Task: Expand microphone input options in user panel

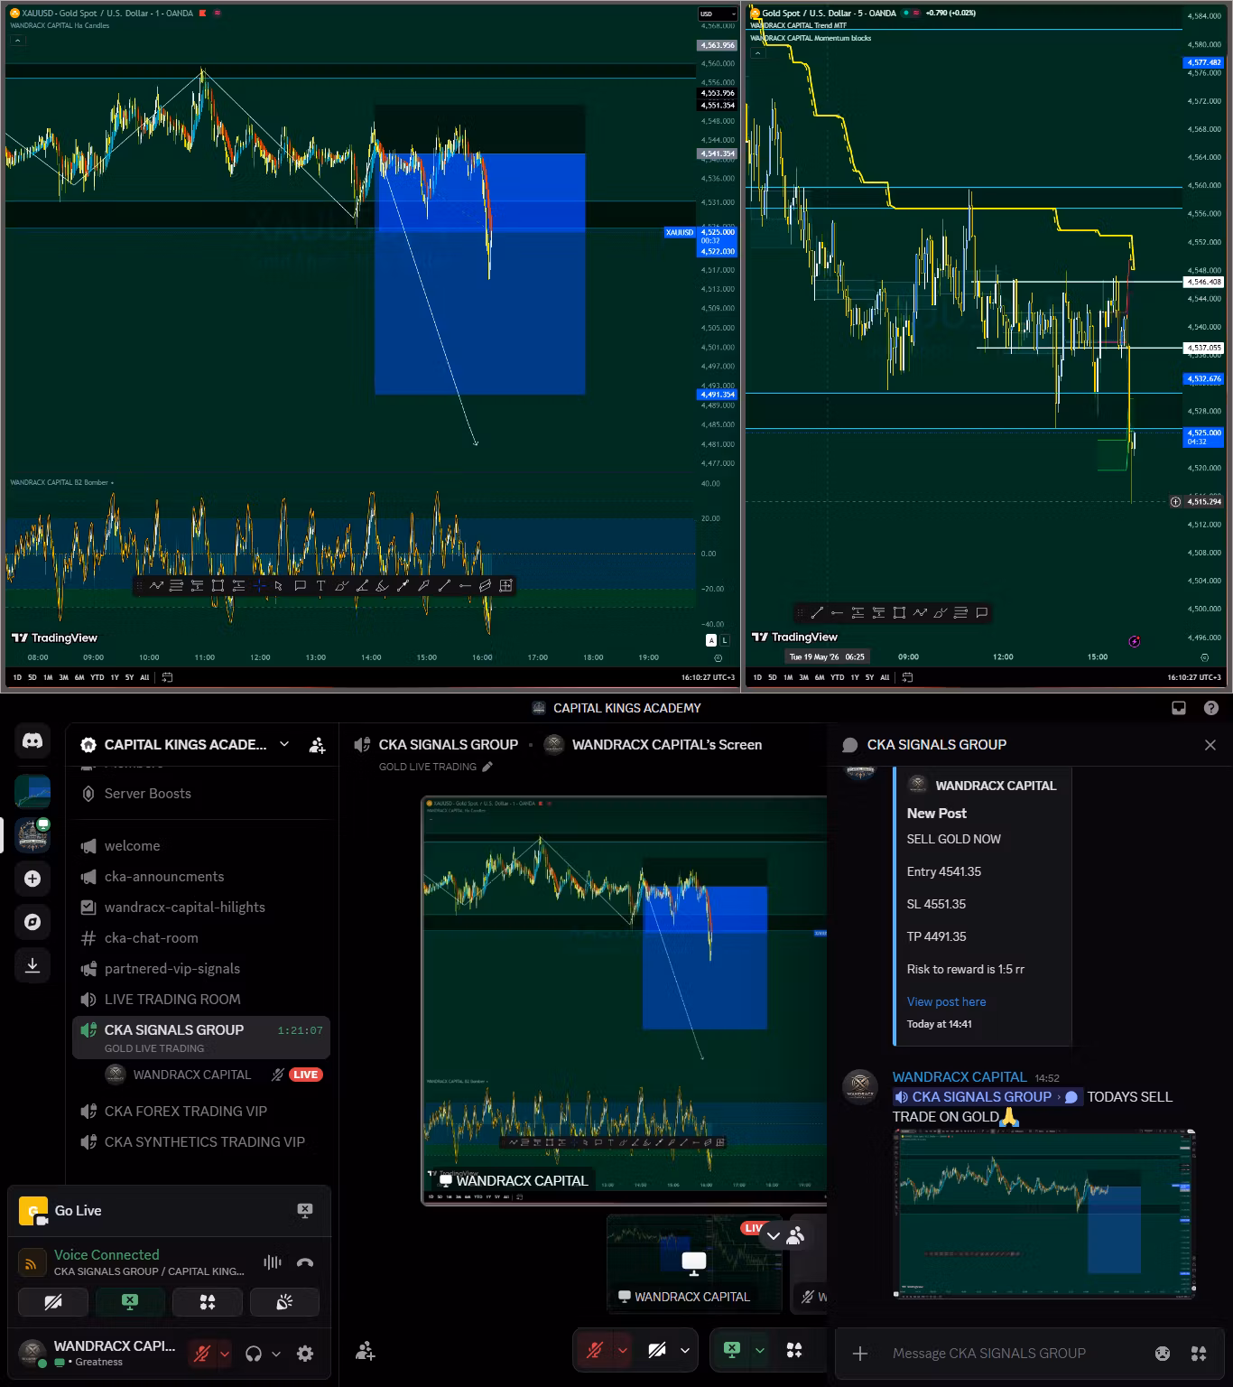Action: (225, 1354)
